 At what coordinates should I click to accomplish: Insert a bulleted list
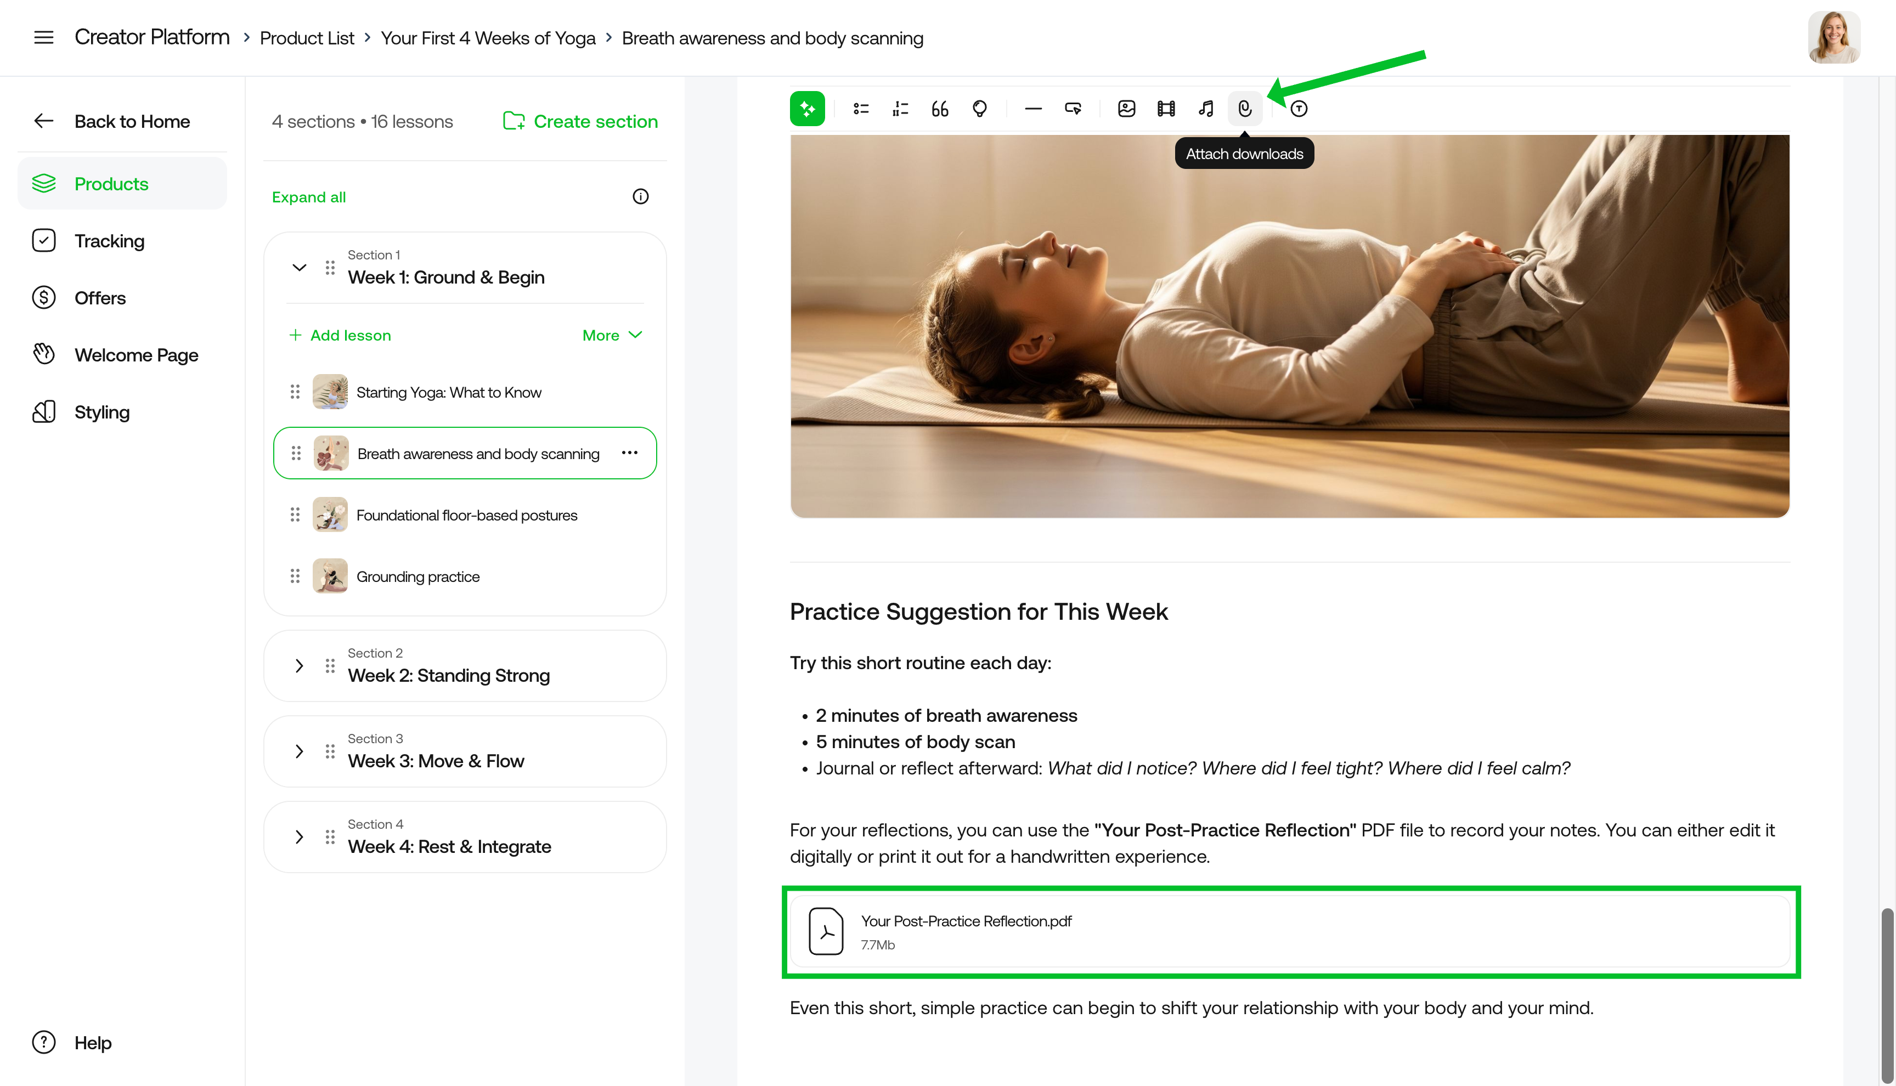(861, 108)
